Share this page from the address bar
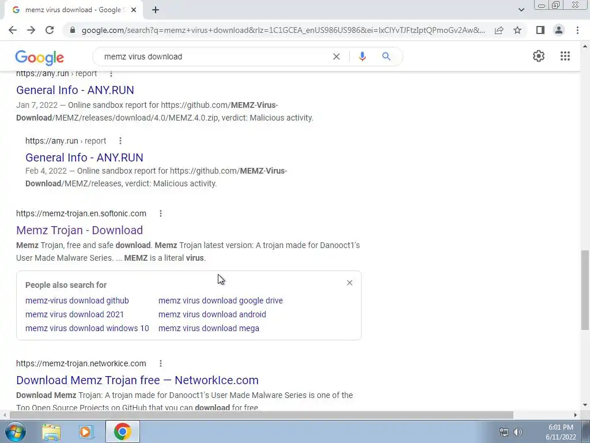 (499, 30)
